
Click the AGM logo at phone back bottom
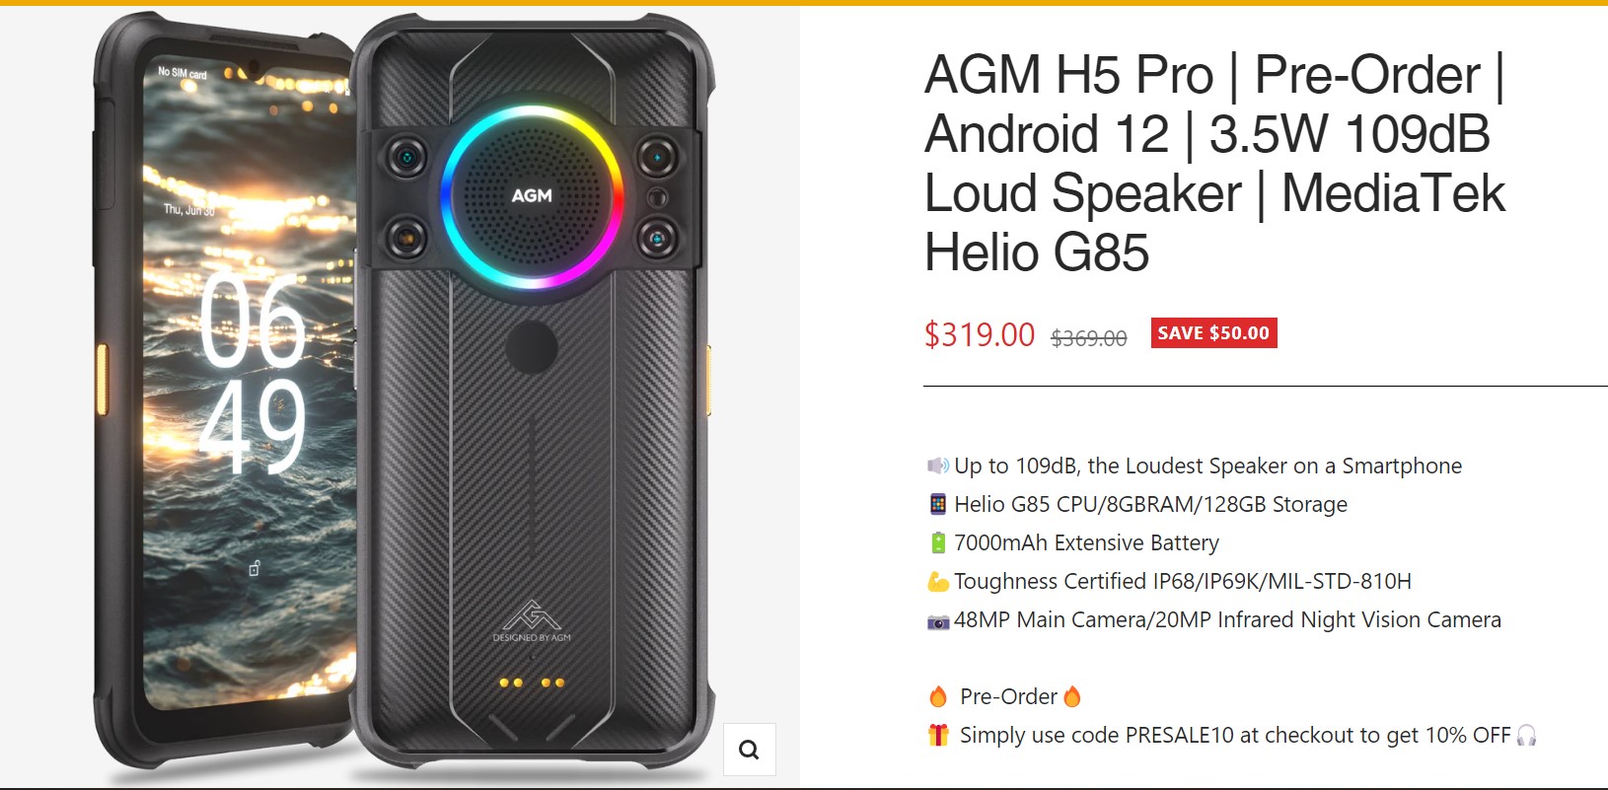tap(532, 621)
